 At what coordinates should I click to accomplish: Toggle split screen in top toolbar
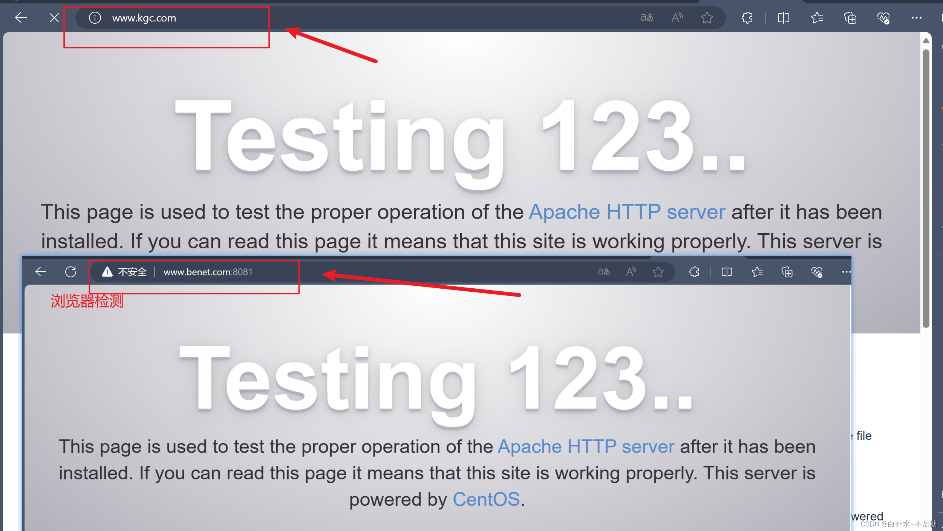(784, 18)
